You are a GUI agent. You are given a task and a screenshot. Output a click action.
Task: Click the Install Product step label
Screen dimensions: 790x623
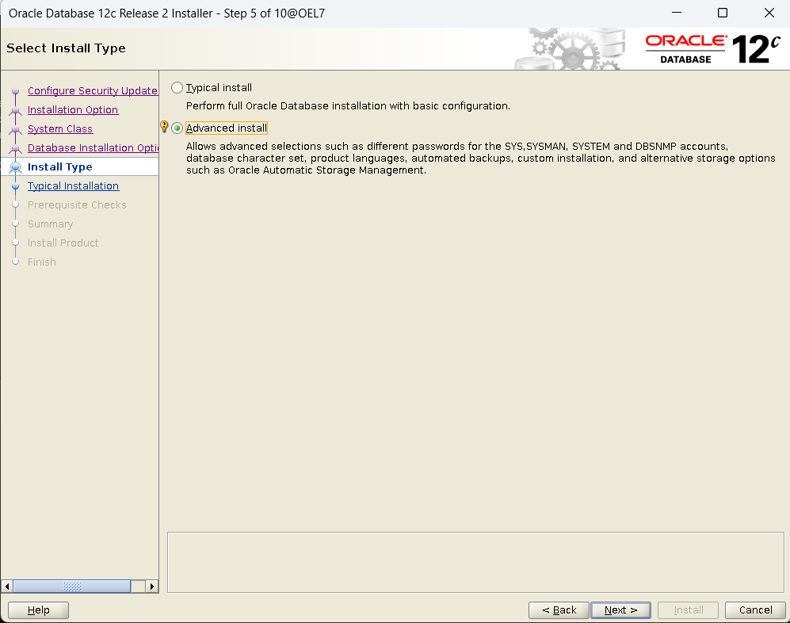(63, 243)
